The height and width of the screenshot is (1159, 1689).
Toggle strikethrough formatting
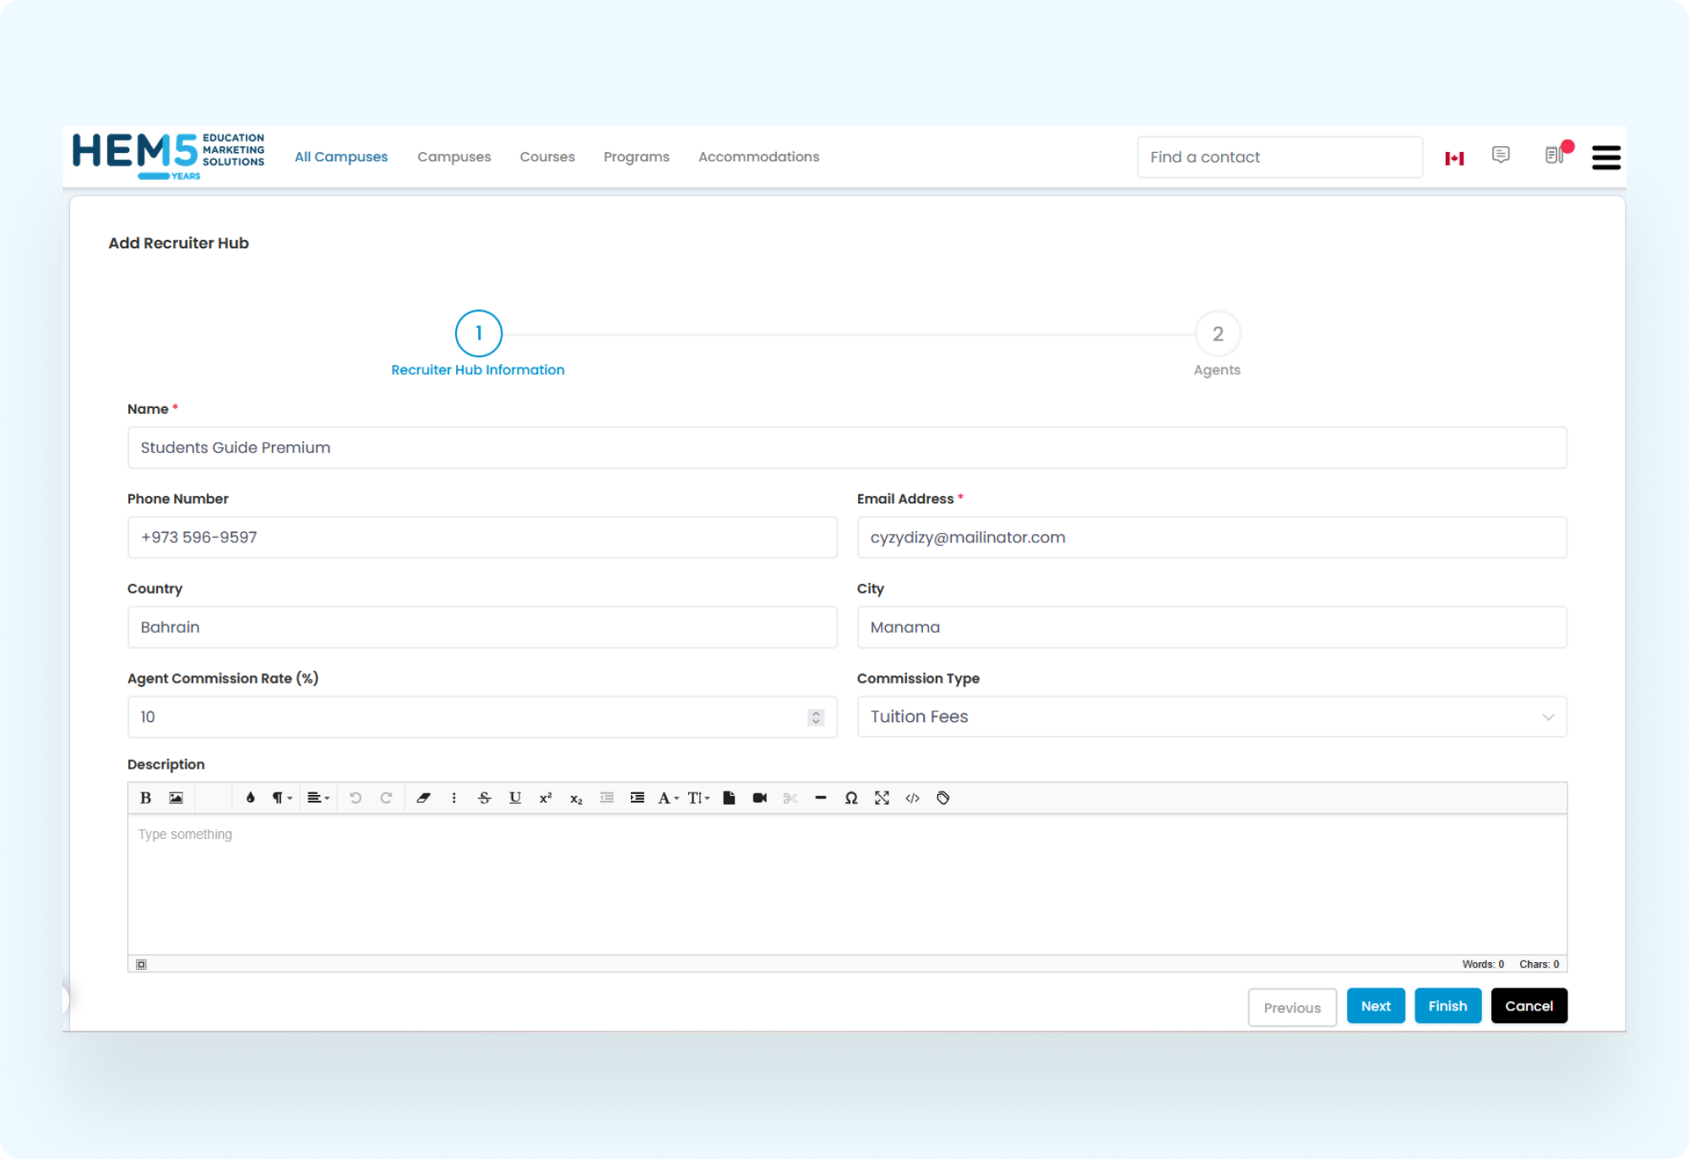484,797
